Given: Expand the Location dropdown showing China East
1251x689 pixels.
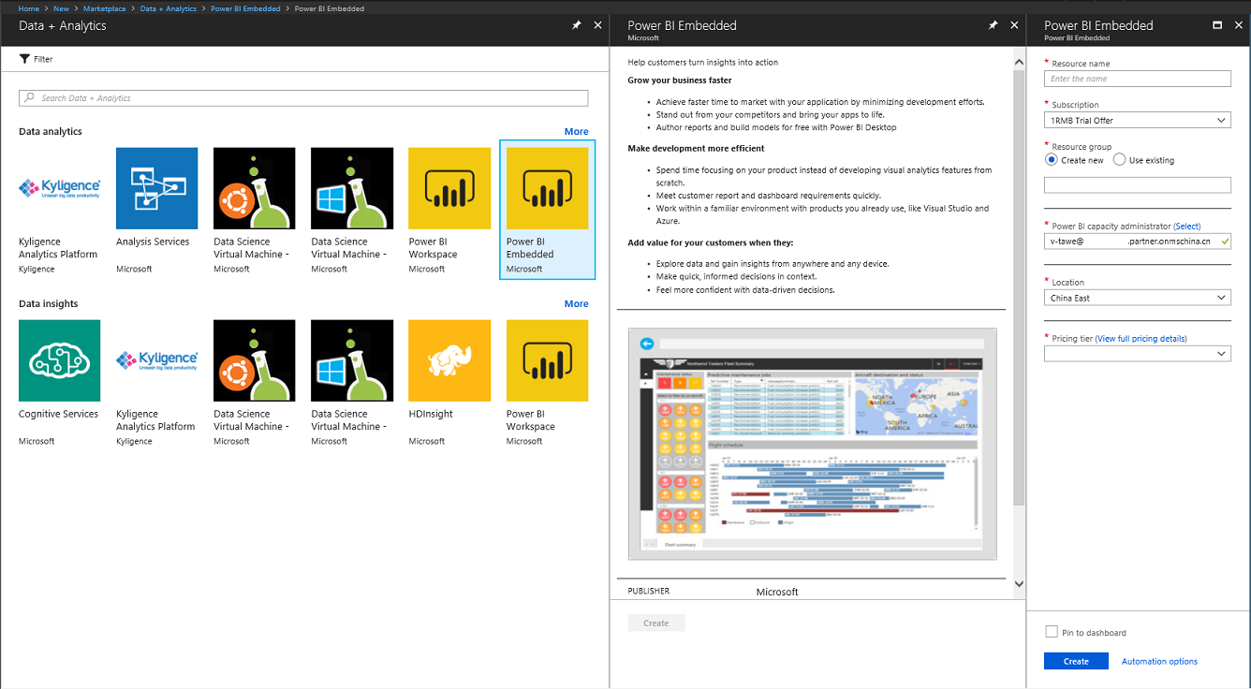Looking at the screenshot, I should [x=1137, y=298].
